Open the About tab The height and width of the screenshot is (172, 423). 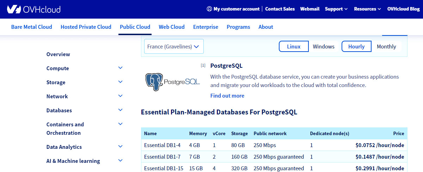click(x=266, y=27)
